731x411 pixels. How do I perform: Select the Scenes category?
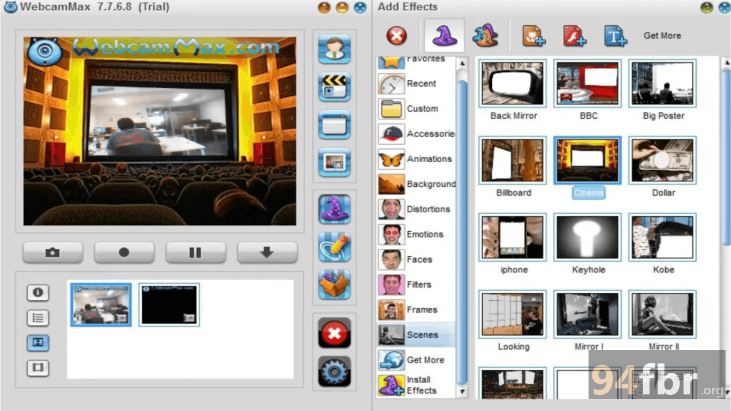point(417,335)
